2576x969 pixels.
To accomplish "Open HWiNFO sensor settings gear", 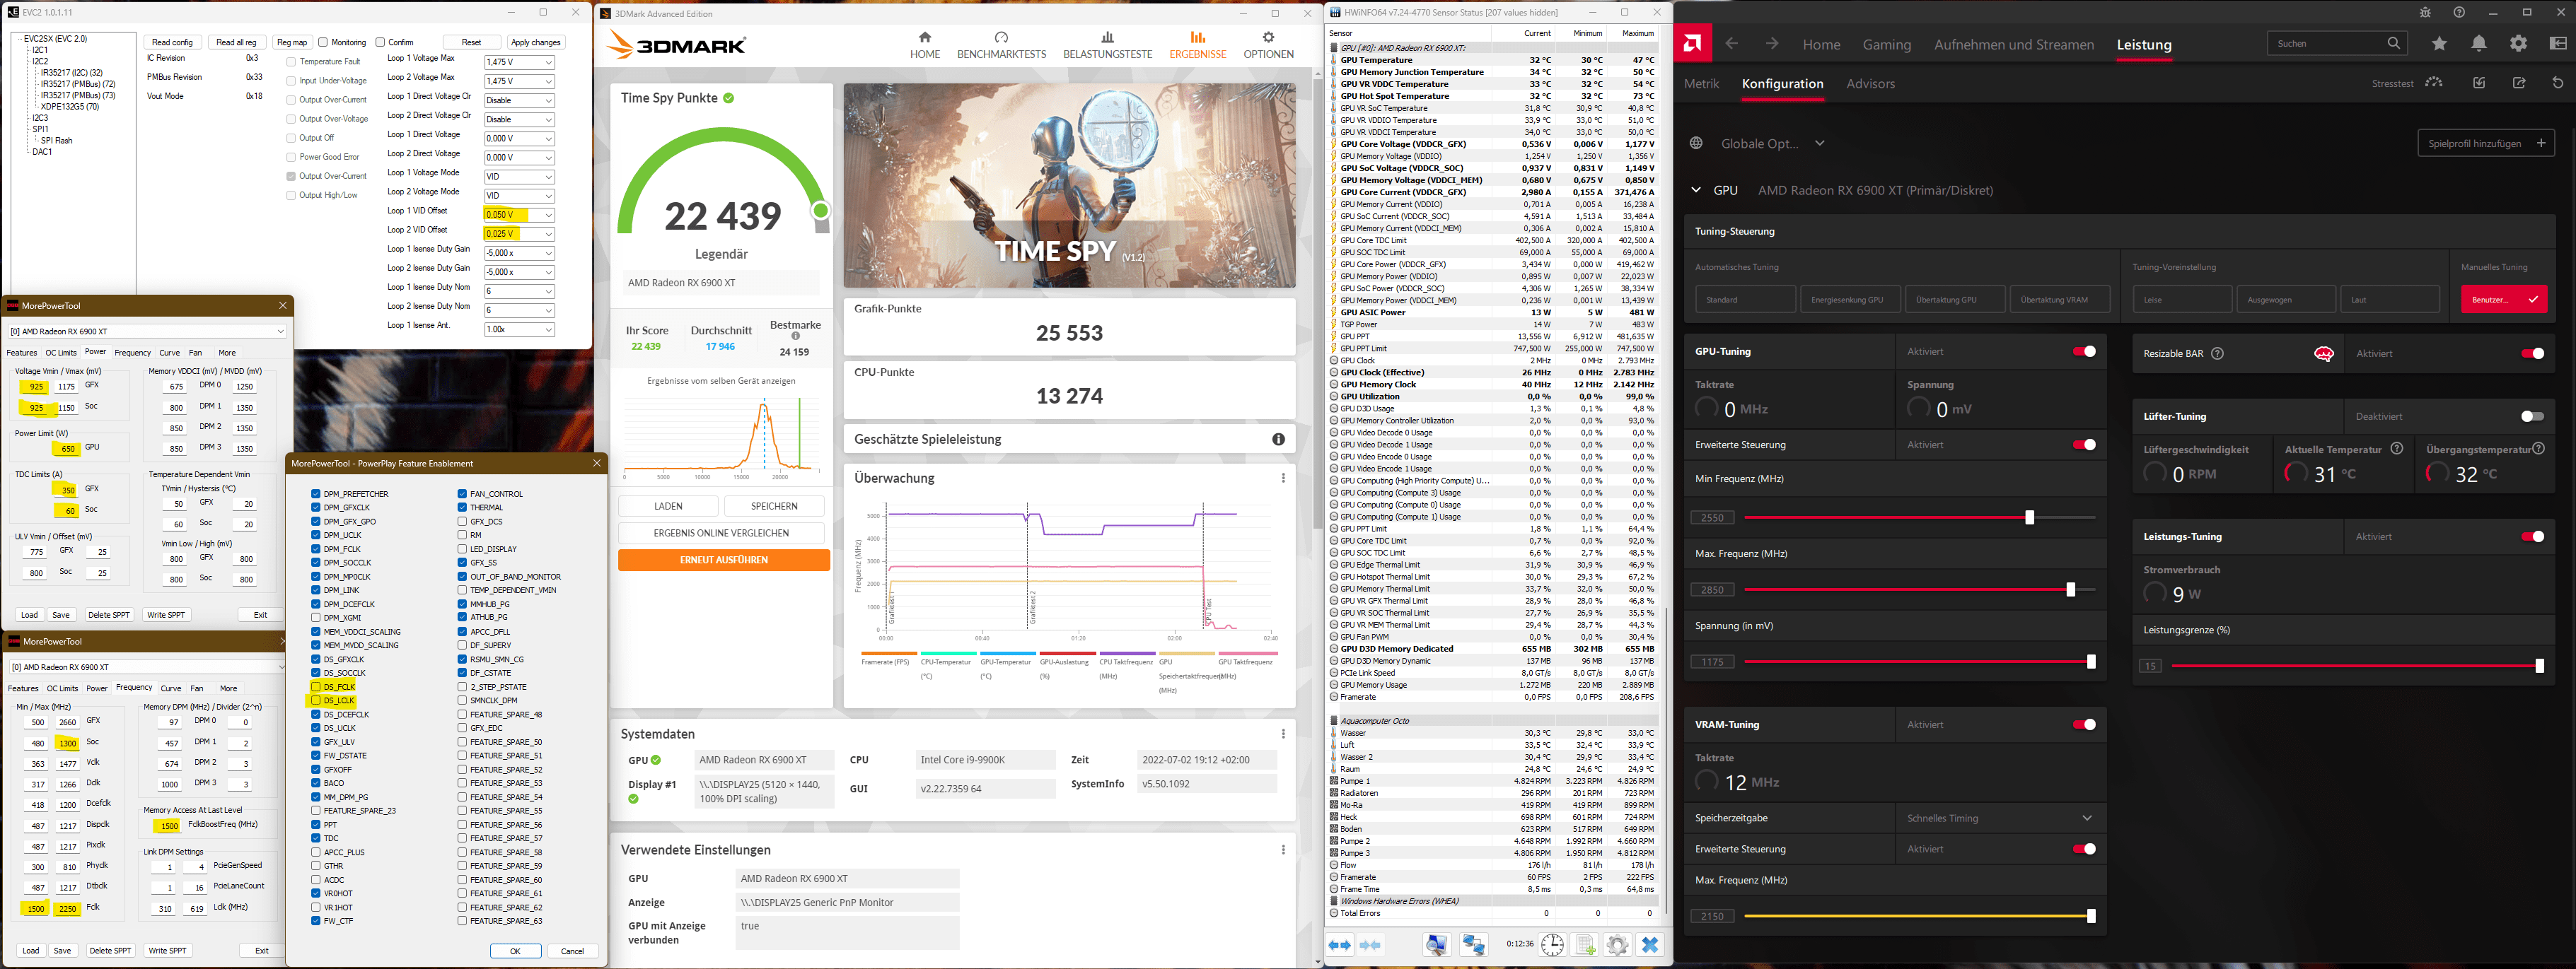I will [x=1617, y=945].
